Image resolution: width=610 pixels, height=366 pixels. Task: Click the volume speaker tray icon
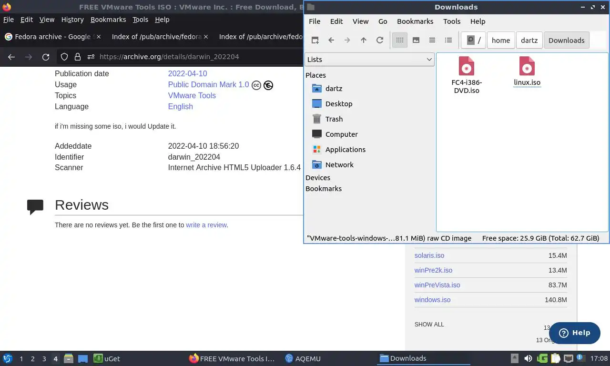(528, 358)
